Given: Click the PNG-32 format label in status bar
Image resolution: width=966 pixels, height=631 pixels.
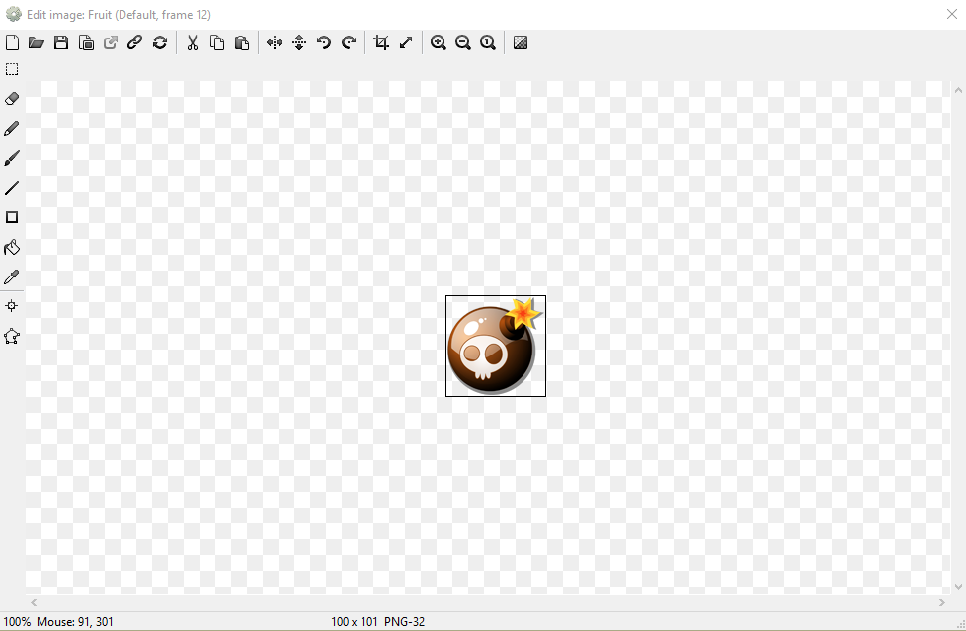Looking at the screenshot, I should pos(405,622).
